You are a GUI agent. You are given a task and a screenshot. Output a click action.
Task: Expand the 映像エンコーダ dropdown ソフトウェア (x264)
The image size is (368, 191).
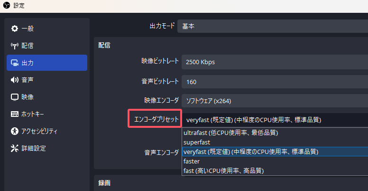274,101
